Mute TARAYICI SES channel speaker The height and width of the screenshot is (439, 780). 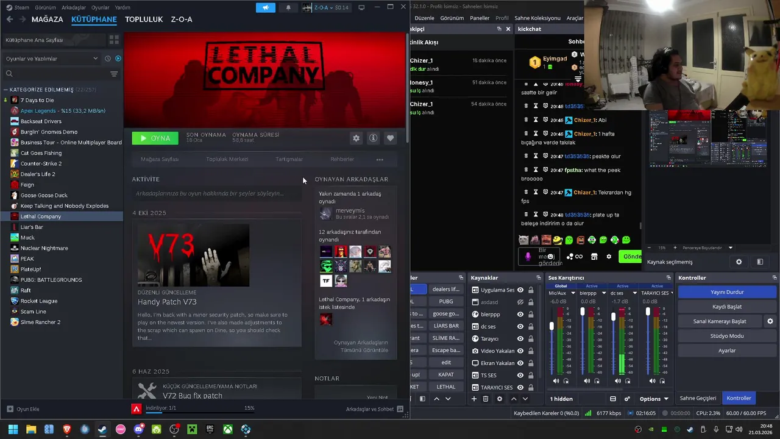(x=652, y=381)
